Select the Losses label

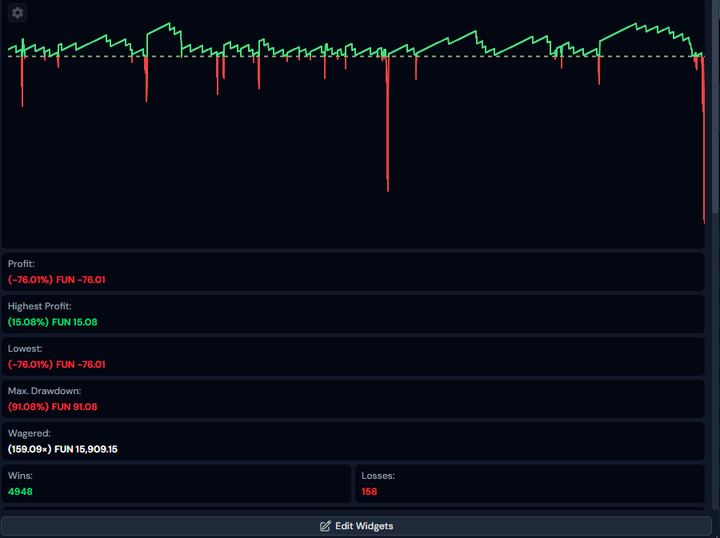pos(378,476)
